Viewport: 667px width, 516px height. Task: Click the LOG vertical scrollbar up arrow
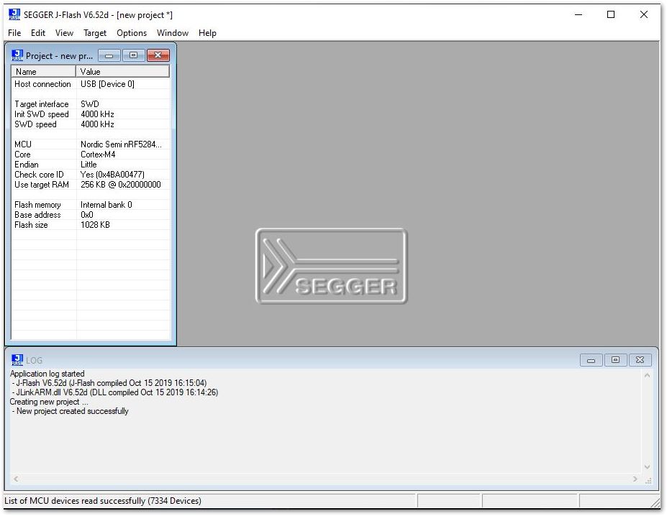[647, 375]
